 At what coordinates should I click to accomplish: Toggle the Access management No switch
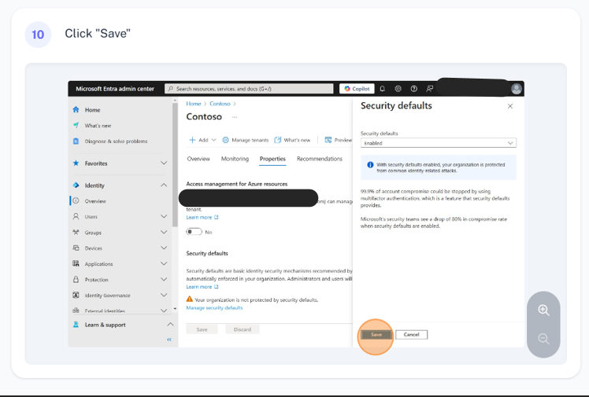coord(194,232)
